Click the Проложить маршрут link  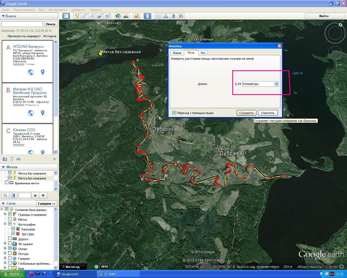point(24,36)
